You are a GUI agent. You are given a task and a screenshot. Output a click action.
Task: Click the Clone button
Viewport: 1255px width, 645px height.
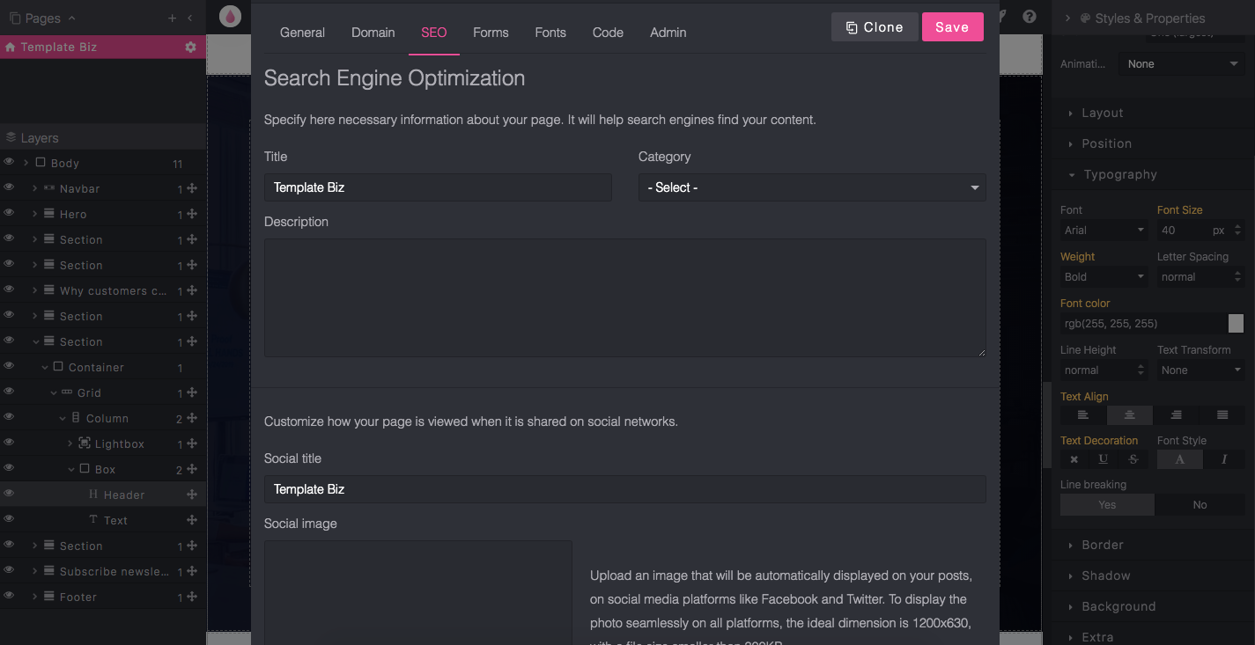point(875,27)
